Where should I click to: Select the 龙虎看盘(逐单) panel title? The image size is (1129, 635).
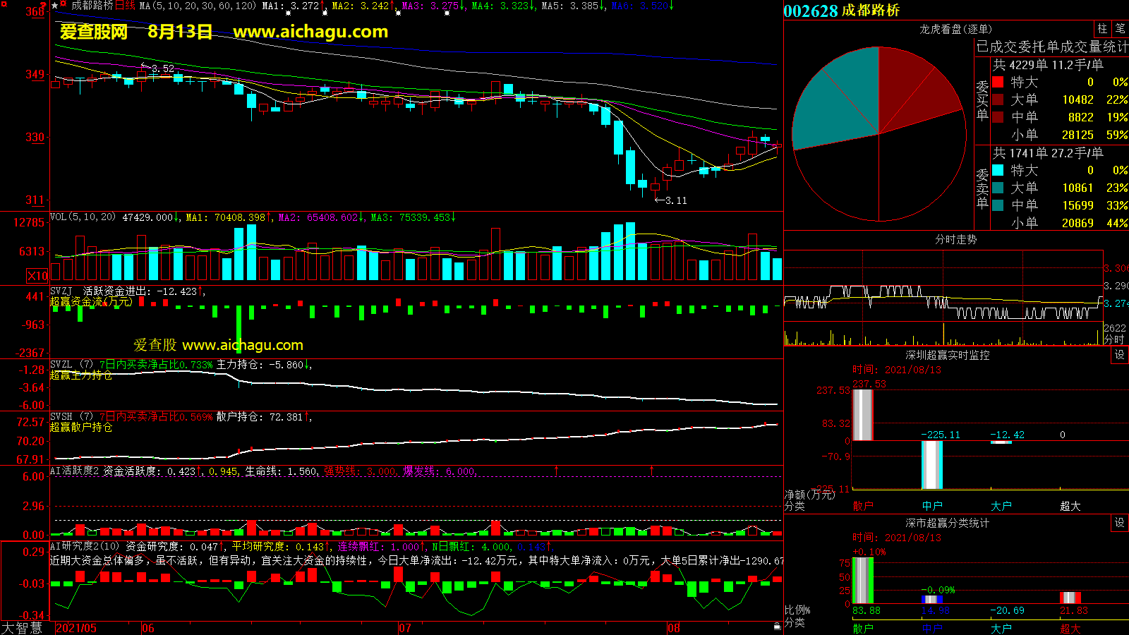tap(955, 29)
